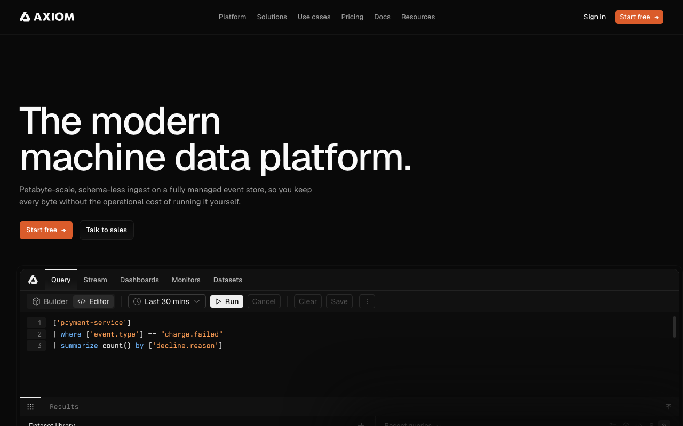Open the Query tab
683x426 pixels.
[61, 280]
